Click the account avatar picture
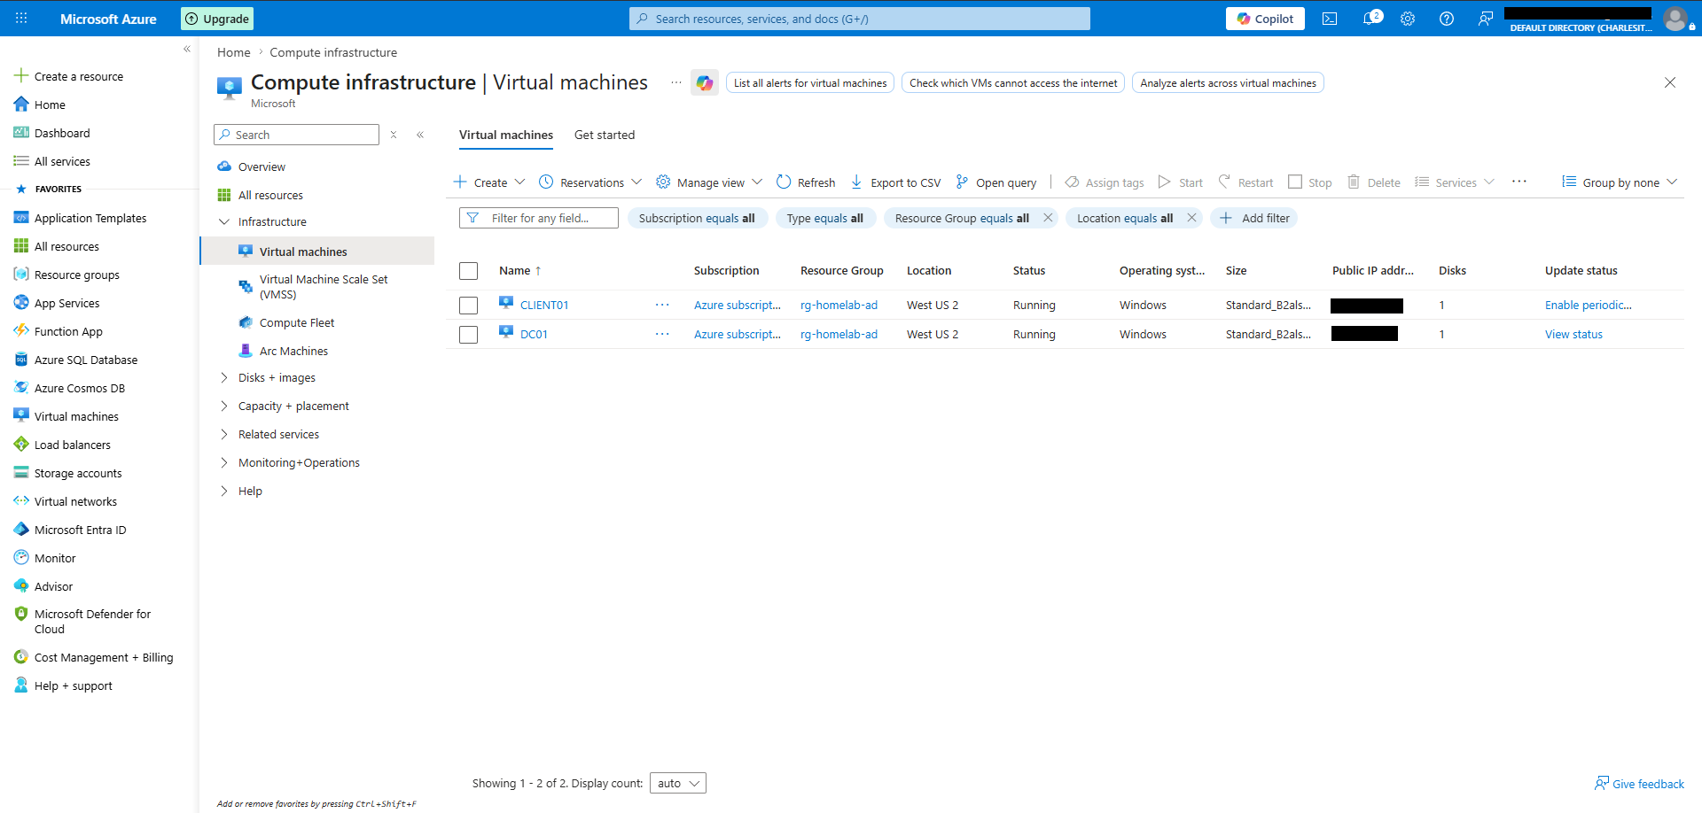The height and width of the screenshot is (813, 1702). (x=1675, y=19)
